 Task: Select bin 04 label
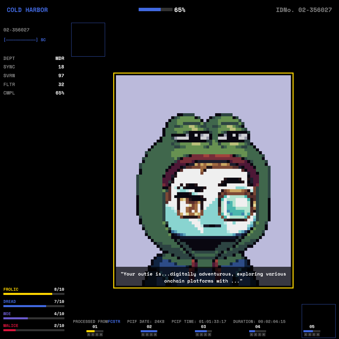(x=258, y=327)
